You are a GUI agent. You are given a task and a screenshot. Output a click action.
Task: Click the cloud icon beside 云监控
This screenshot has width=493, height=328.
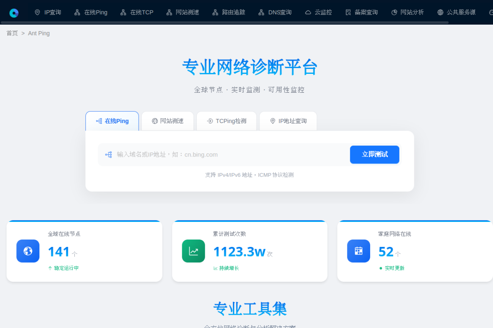click(x=308, y=12)
